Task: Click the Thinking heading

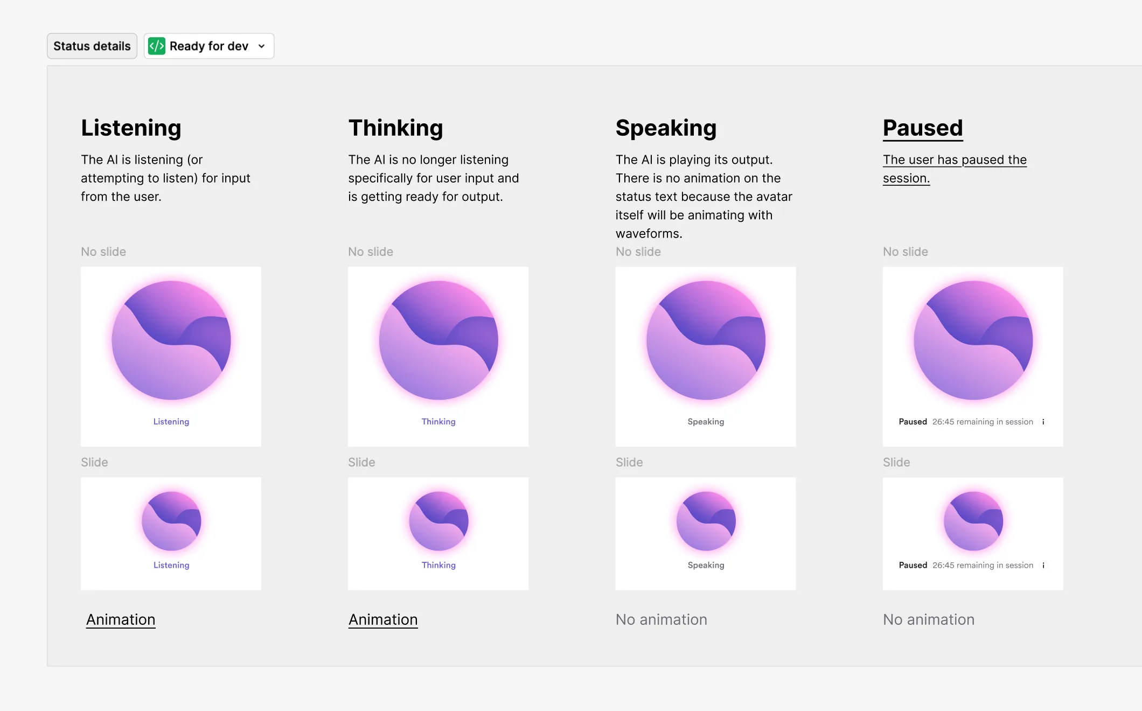Action: point(396,128)
